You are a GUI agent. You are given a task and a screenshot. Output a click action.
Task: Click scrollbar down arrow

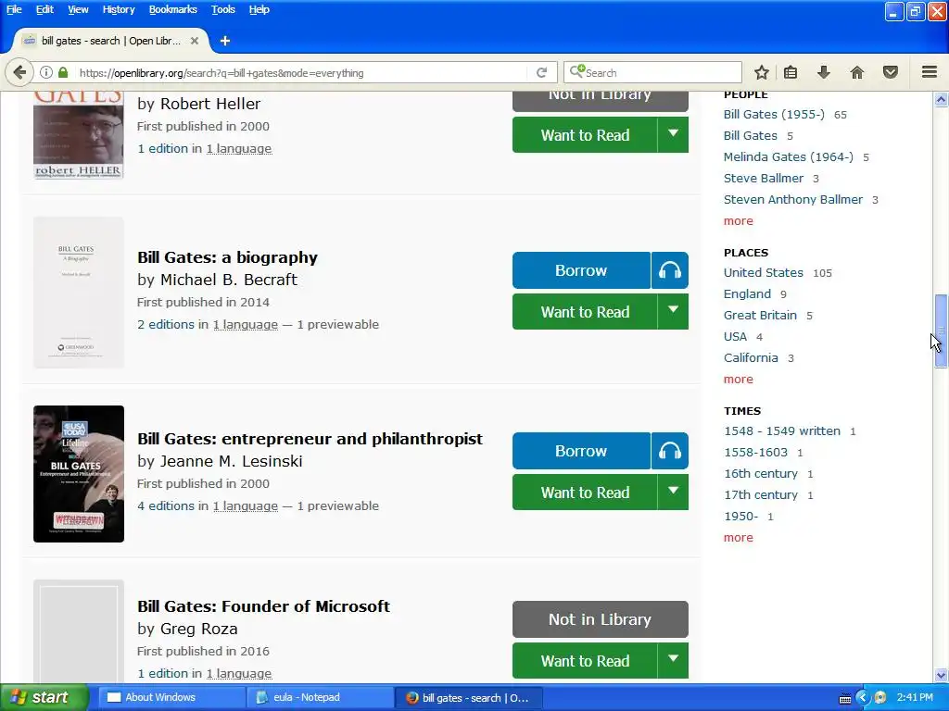(x=941, y=675)
